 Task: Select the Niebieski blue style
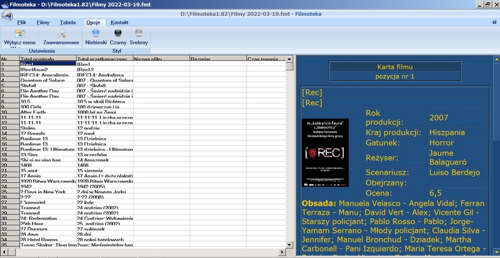(96, 34)
